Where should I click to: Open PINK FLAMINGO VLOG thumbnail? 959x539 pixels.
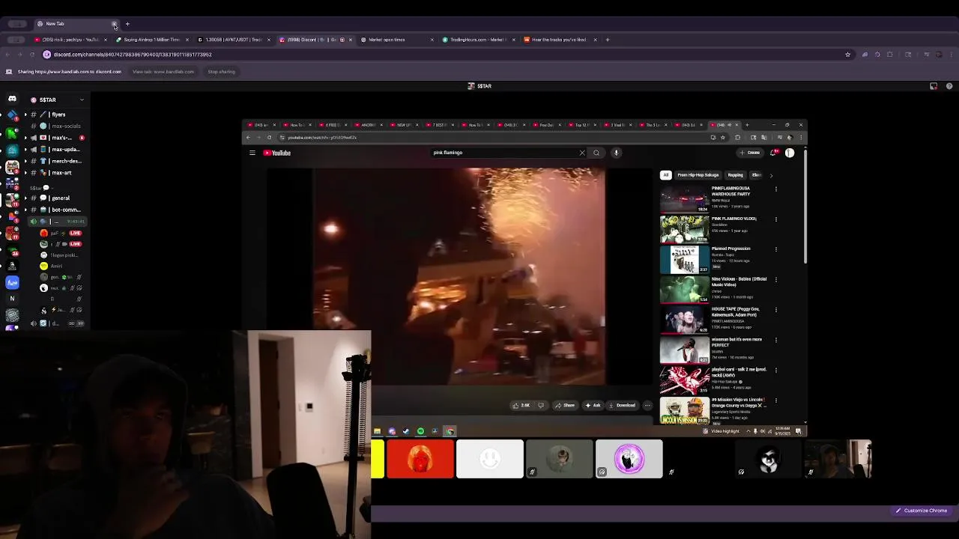[684, 229]
